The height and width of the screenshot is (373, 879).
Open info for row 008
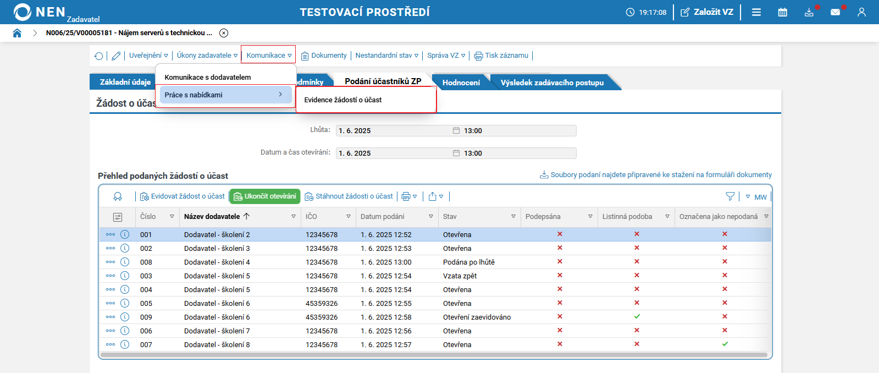coord(125,262)
